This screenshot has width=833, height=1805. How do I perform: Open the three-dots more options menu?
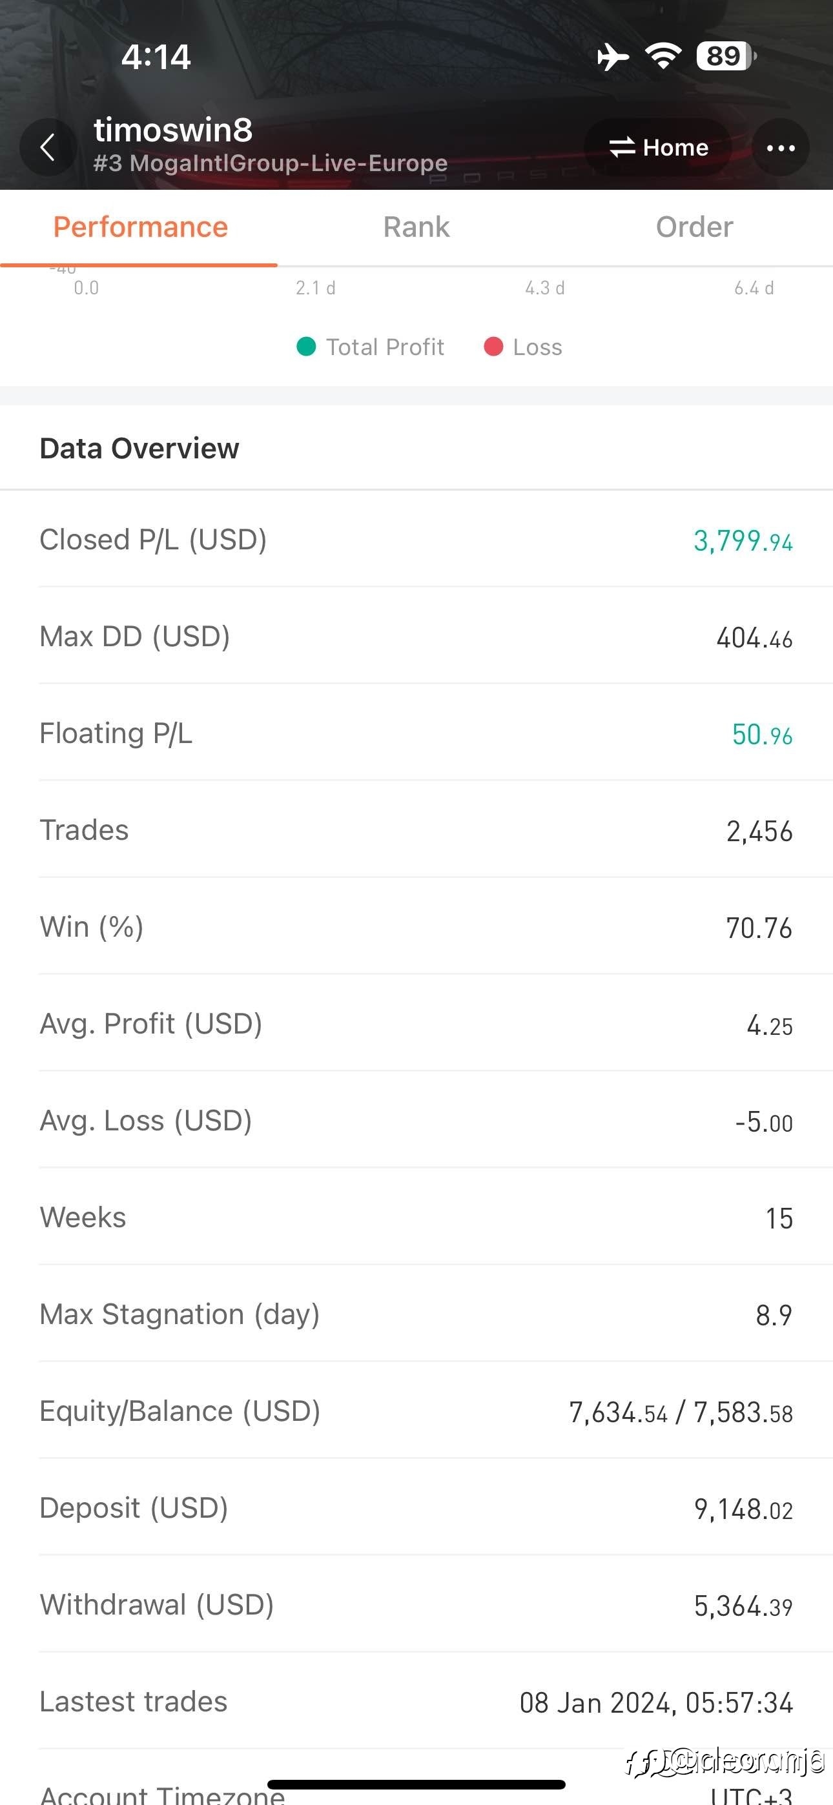pyautogui.click(x=781, y=148)
